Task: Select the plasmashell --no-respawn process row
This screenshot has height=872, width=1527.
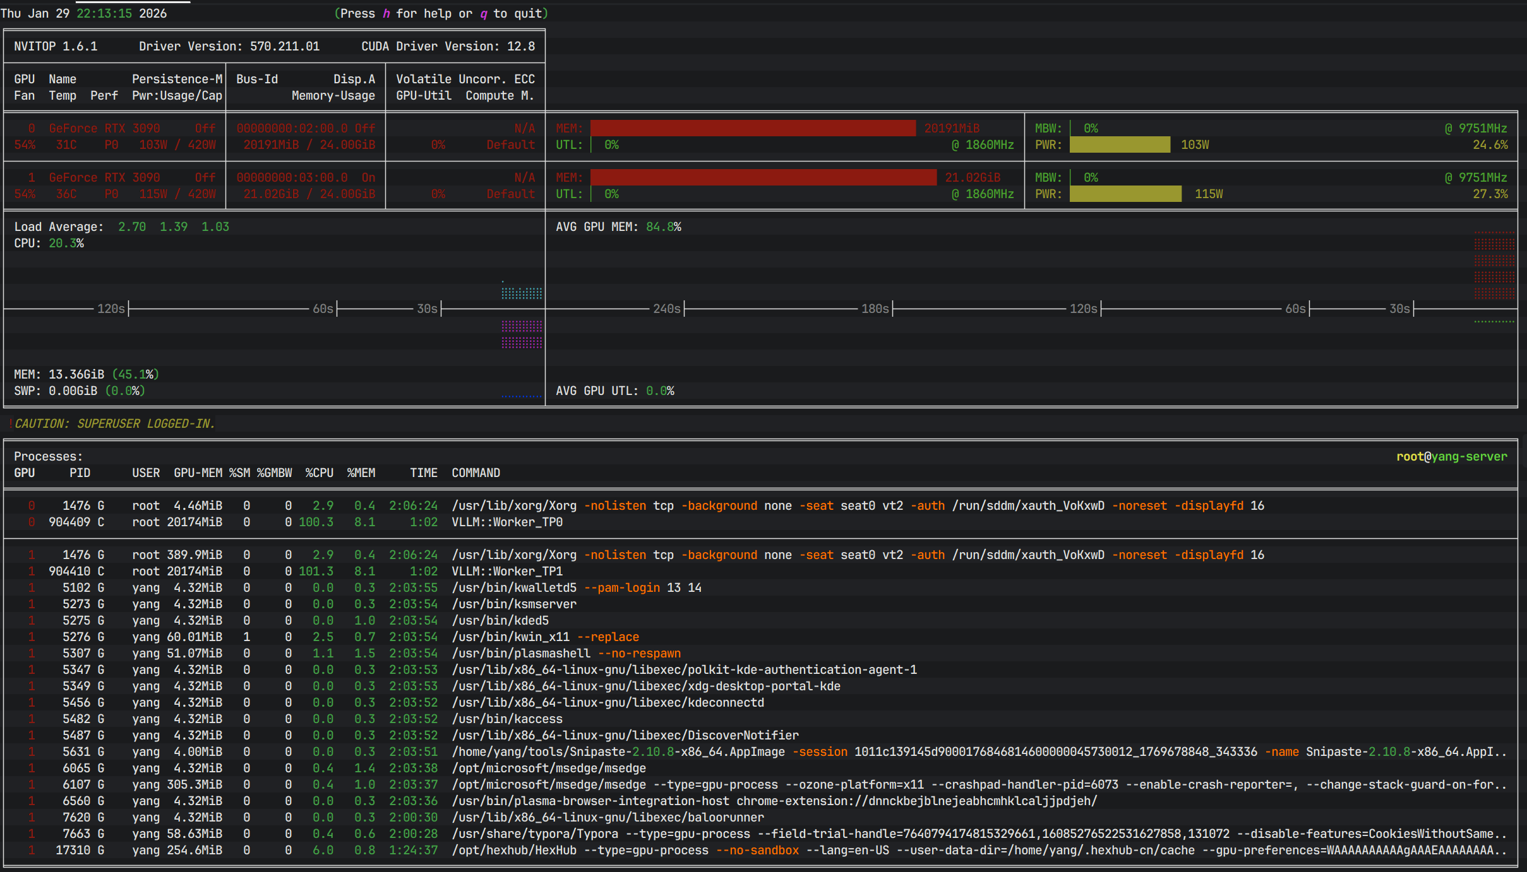Action: [566, 653]
